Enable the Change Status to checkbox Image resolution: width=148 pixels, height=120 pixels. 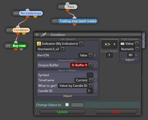point(67,105)
